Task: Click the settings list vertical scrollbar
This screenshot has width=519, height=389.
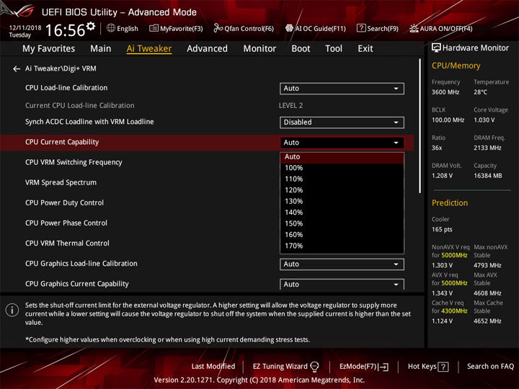Action: [420, 125]
